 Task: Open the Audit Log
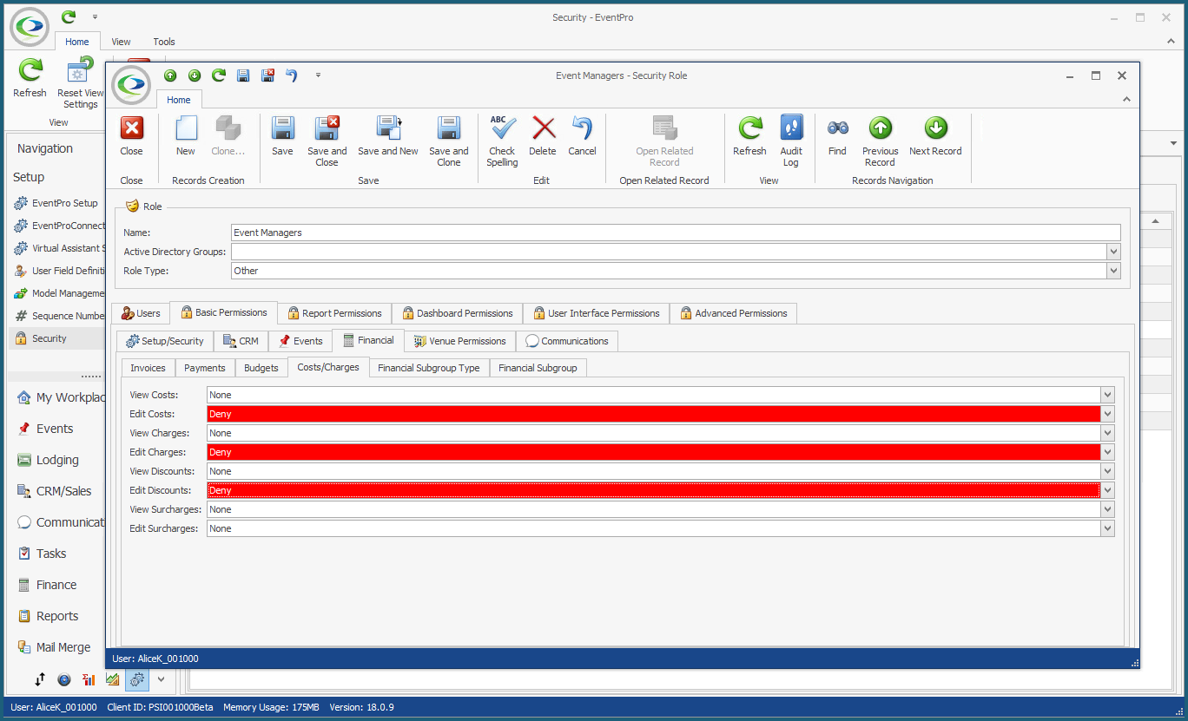(791, 141)
